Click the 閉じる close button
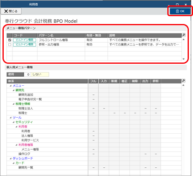 11,11
